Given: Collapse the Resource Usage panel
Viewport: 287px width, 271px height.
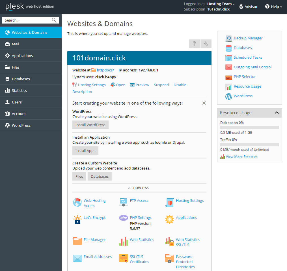Looking at the screenshot, I should click(x=277, y=113).
